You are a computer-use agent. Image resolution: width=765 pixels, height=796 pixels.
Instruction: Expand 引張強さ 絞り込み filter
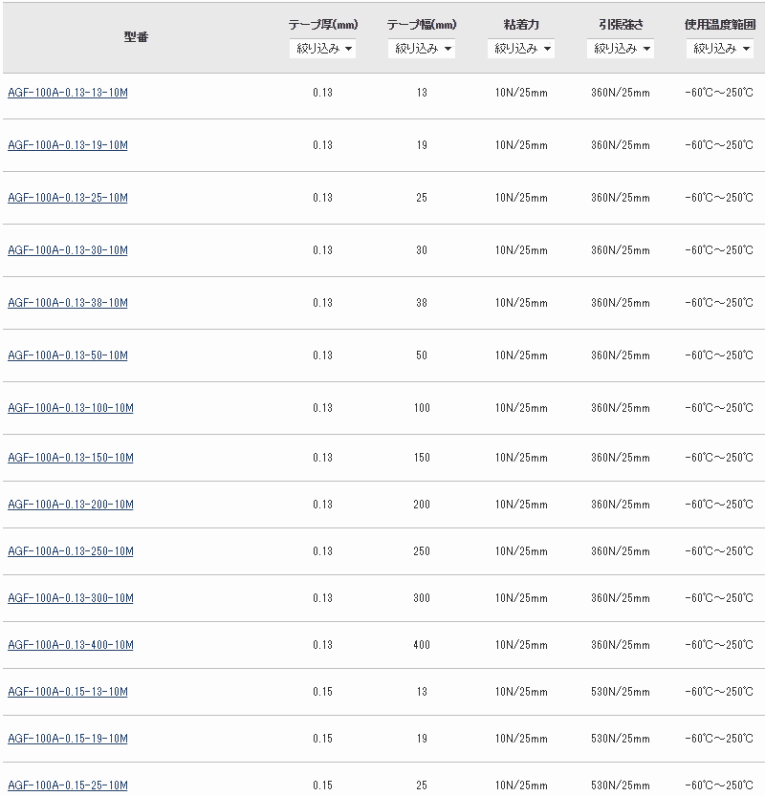[x=621, y=49]
